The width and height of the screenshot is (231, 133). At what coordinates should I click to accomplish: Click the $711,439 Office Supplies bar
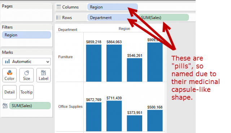coord(114,116)
